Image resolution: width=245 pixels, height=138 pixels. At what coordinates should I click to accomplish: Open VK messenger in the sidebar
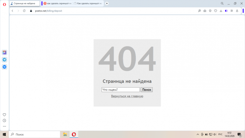pyautogui.click(x=4, y=67)
